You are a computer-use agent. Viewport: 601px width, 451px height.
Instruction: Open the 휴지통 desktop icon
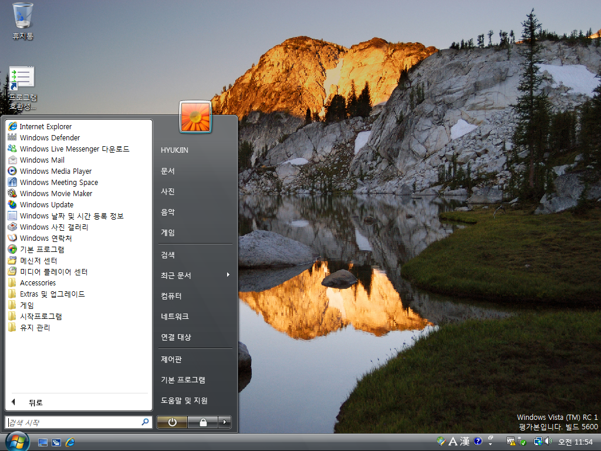(x=23, y=21)
